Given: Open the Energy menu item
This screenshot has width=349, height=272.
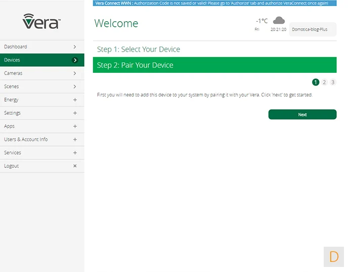Looking at the screenshot, I should coord(42,100).
